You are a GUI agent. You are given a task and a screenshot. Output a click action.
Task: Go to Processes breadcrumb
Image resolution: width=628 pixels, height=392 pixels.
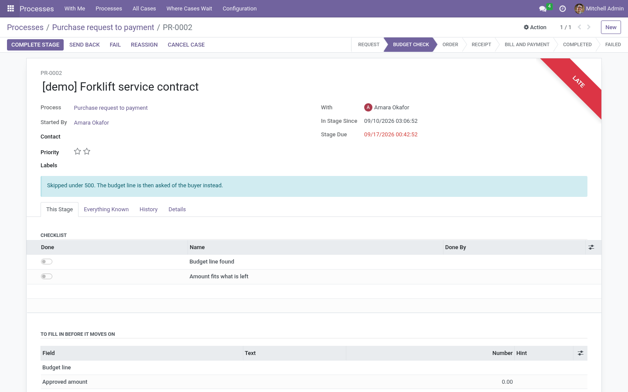click(x=25, y=27)
